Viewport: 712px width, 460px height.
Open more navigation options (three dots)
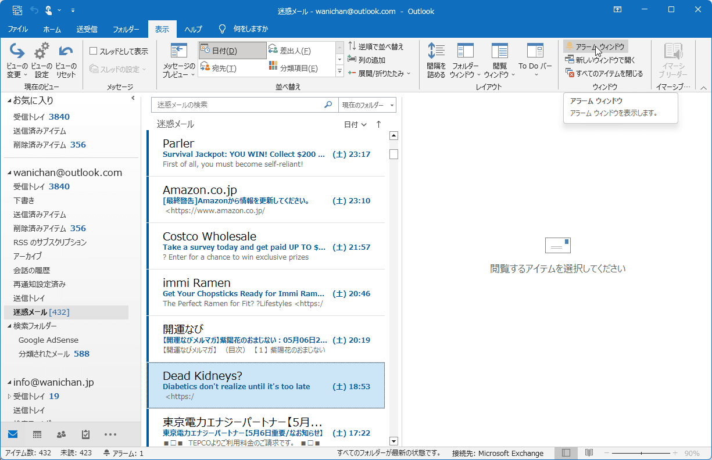point(110,434)
